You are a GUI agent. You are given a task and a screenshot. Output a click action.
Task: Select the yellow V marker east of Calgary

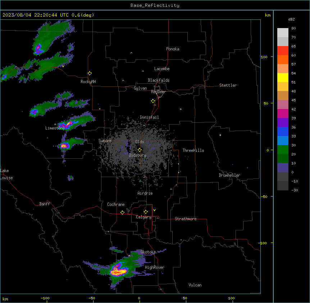(154, 210)
